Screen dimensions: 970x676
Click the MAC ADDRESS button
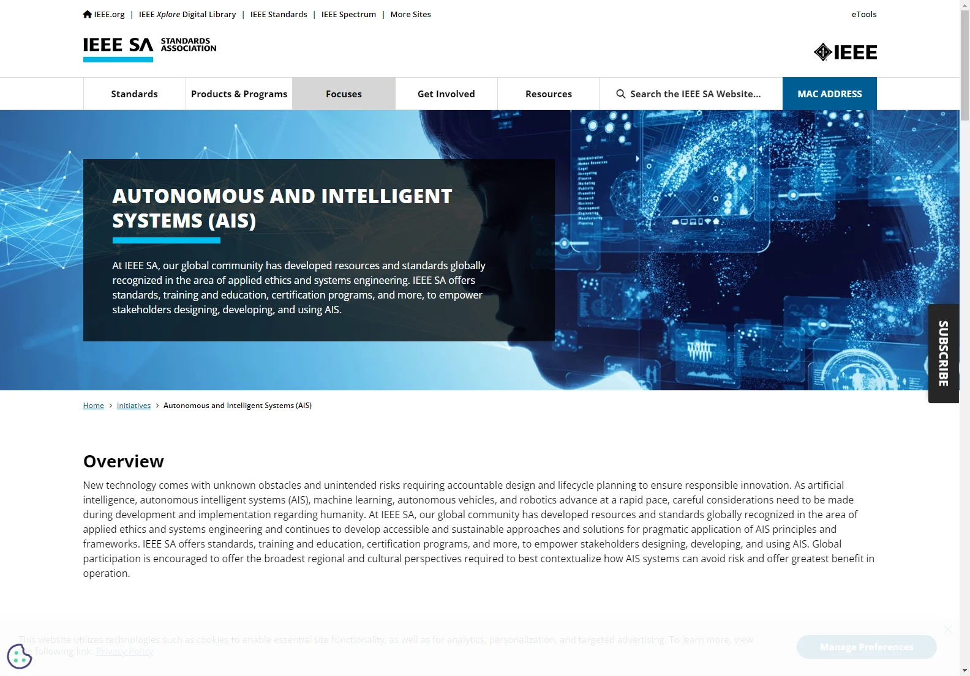(830, 94)
